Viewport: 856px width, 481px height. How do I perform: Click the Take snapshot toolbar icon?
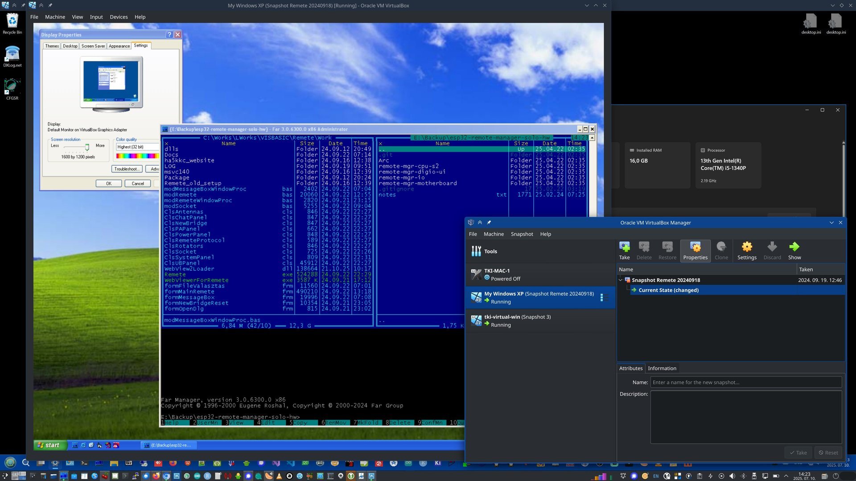624,247
